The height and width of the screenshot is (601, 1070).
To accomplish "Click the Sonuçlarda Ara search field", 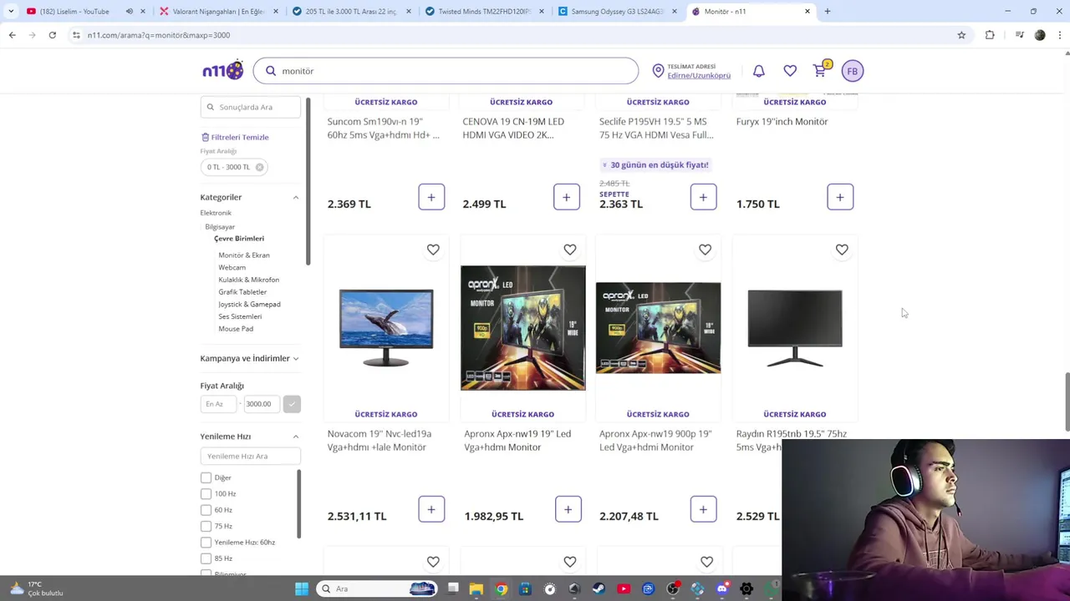I will (x=250, y=107).
